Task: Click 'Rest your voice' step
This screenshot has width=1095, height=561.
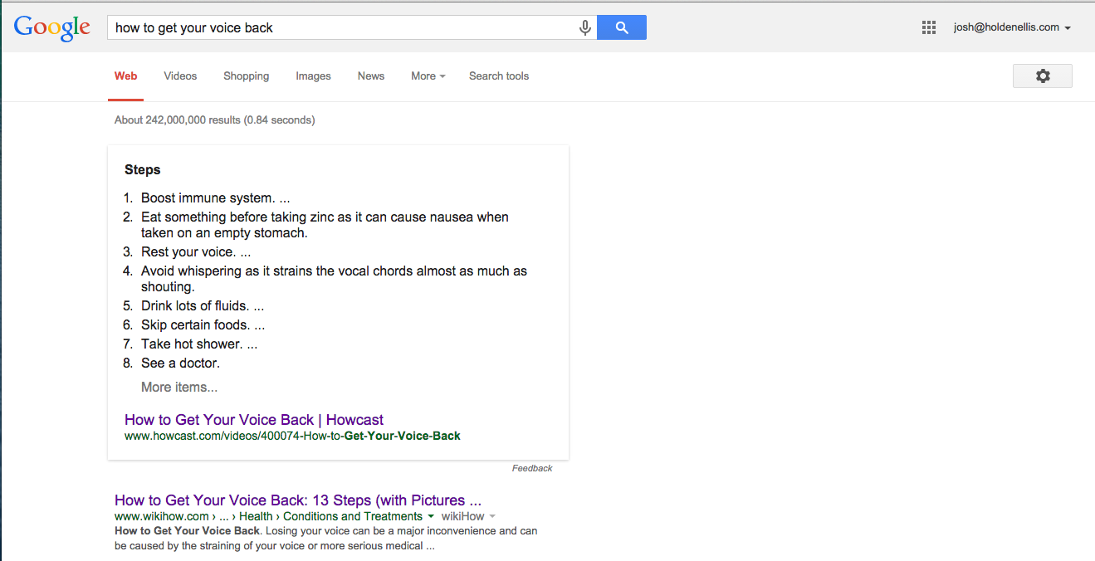Action: pos(196,251)
